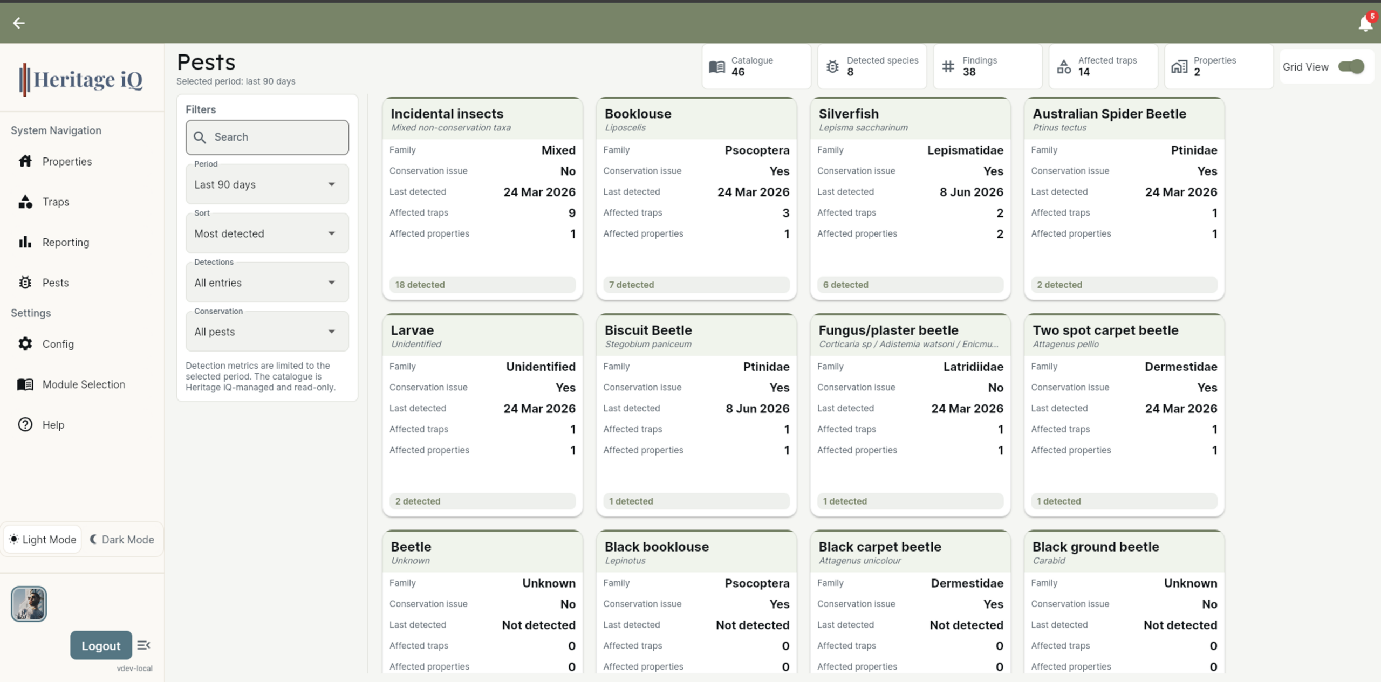Open the notifications bell
This screenshot has width=1381, height=682.
point(1365,23)
